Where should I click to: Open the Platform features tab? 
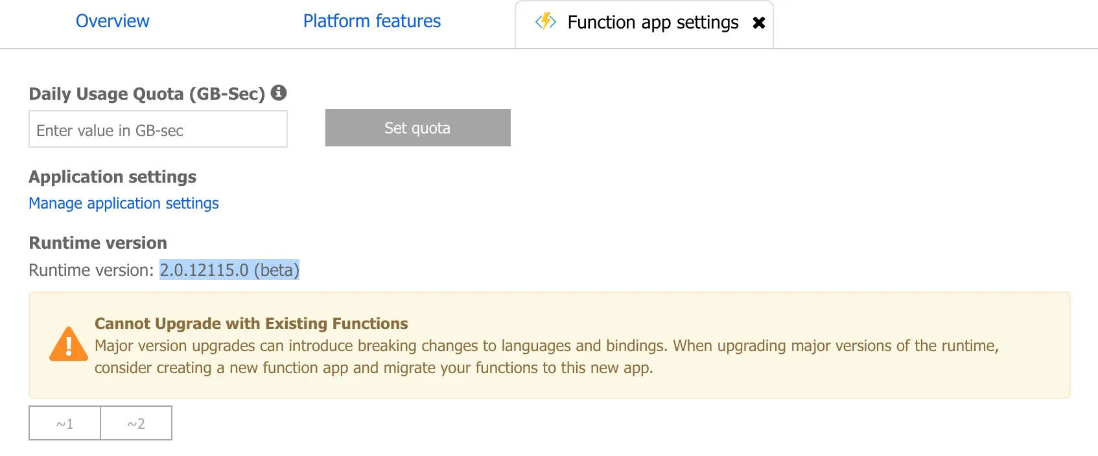[371, 21]
